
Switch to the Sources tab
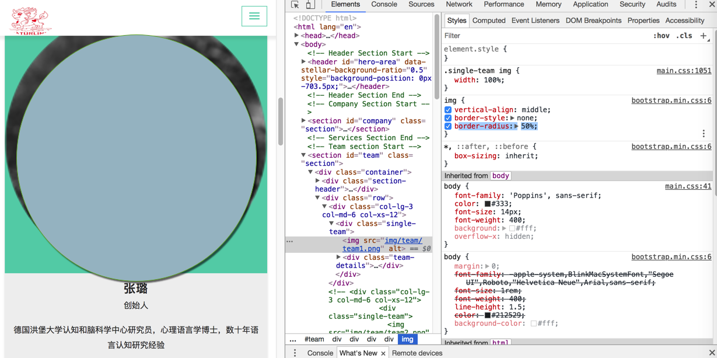point(421,5)
